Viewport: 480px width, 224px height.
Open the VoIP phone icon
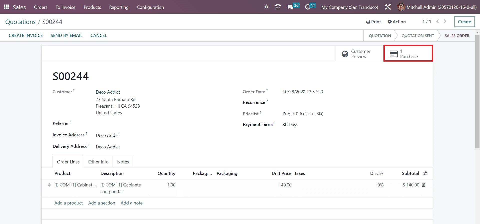tap(278, 7)
